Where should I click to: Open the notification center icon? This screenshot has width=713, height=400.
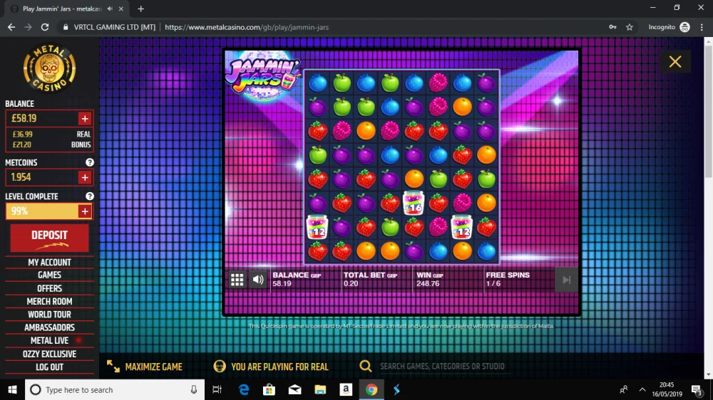coord(697,389)
